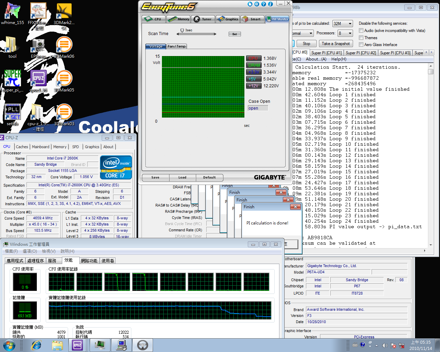The height and width of the screenshot is (352, 440).
Task: Open Task Manager 檔案(F) menu
Action: tap(11, 251)
